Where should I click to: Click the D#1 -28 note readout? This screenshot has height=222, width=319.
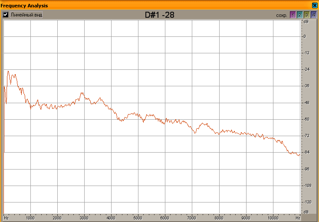tap(160, 15)
